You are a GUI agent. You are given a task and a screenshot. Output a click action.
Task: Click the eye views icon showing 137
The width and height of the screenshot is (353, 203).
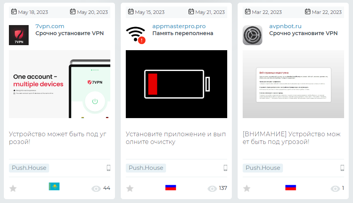point(212,189)
